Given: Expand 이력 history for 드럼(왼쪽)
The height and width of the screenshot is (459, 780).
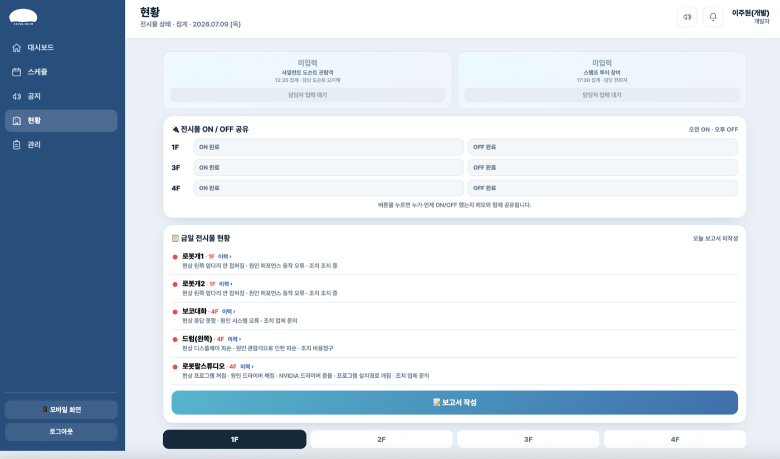Looking at the screenshot, I should click(234, 339).
